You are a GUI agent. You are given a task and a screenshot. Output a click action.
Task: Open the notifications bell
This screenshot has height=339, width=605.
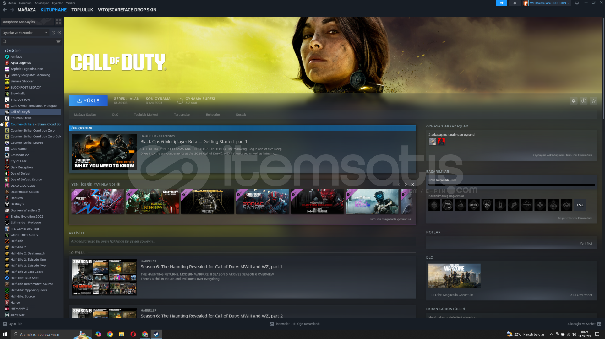click(515, 3)
